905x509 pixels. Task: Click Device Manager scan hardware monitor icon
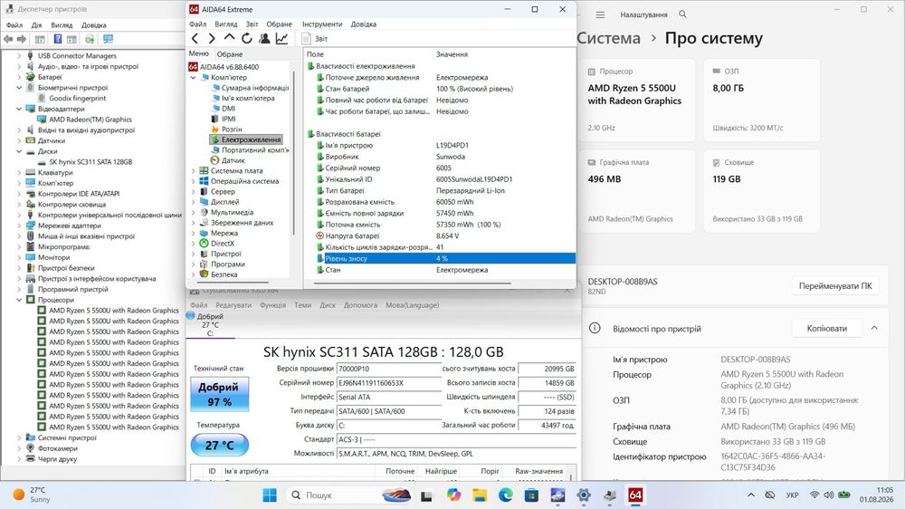108,39
